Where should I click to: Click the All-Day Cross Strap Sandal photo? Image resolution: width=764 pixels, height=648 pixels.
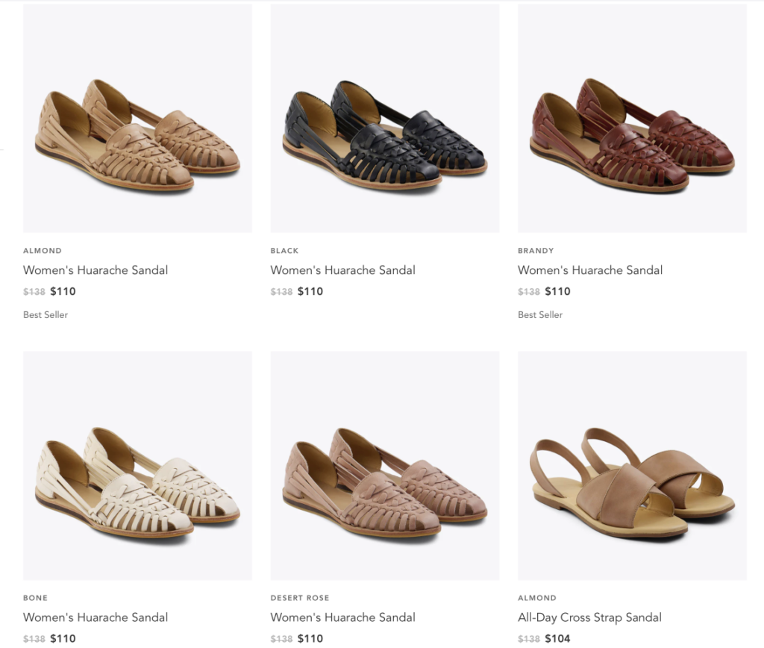[x=632, y=465]
